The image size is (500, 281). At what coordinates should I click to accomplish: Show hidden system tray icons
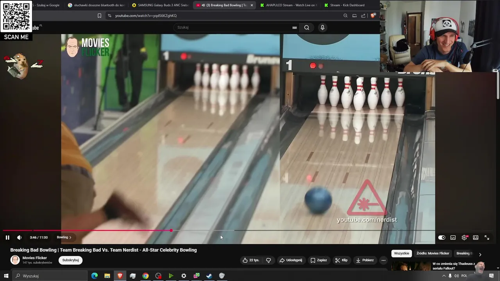444,276
